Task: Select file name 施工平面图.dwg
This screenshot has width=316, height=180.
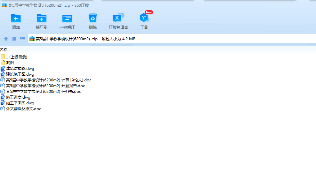Action: coord(20,103)
